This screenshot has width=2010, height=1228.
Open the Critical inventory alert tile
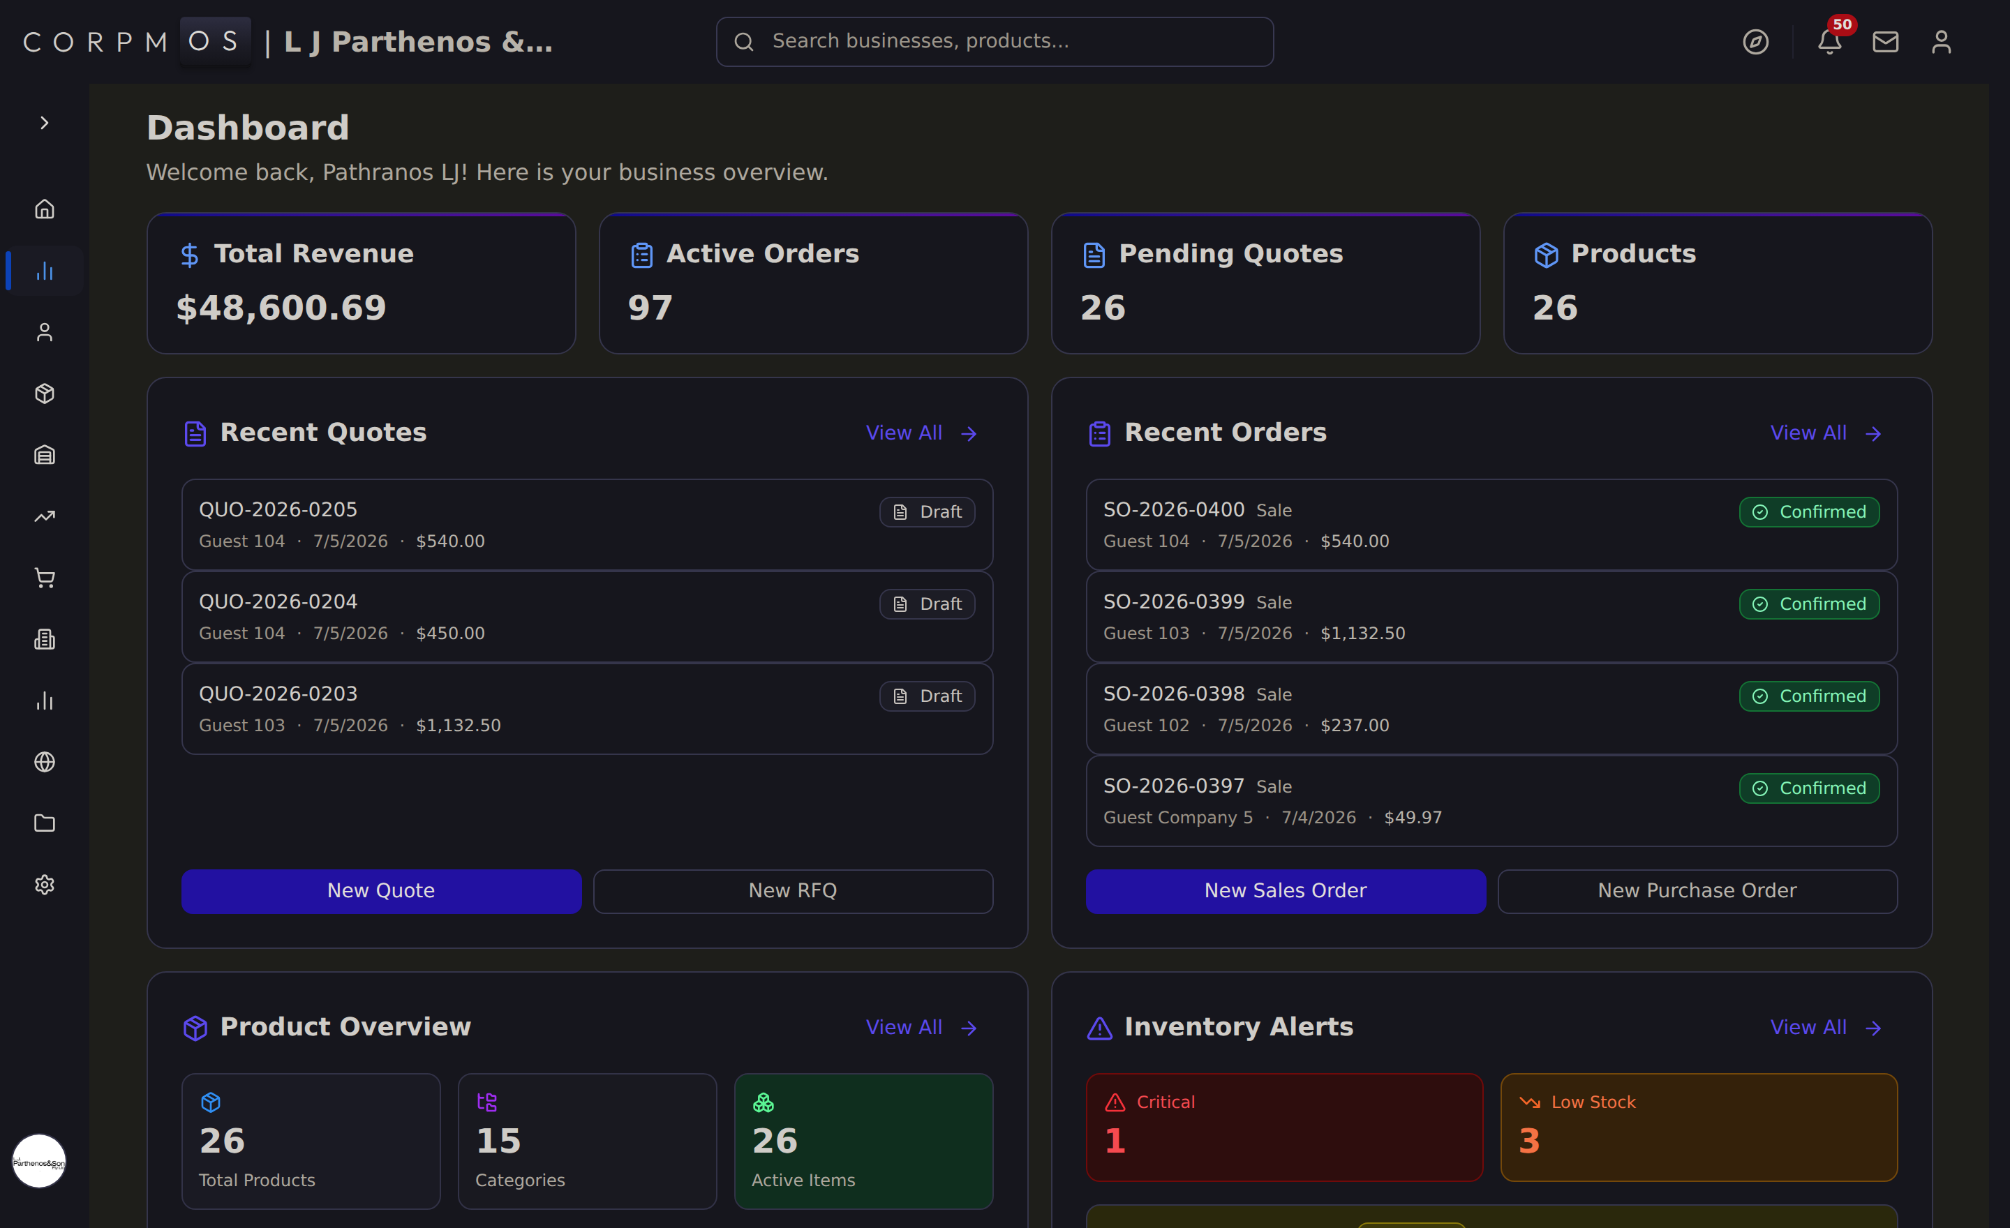1284,1127
